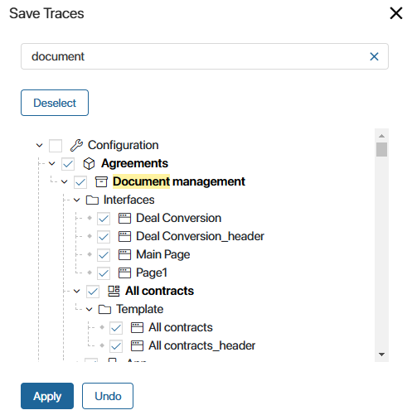Clear the search field with the blue X
The height and width of the screenshot is (415, 407).
[x=374, y=56]
